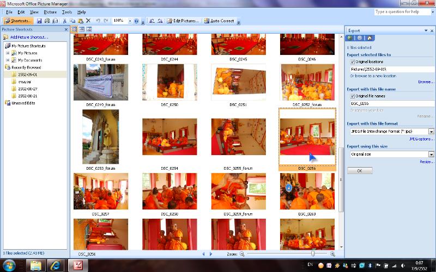Open Windows Explorer from the taskbar

pyautogui.click(x=35, y=265)
